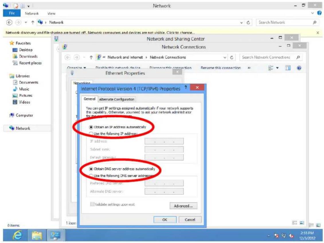Click the Forward arrow in Network window
Viewport: 324px width, 243px height.
pyautogui.click(x=18, y=22)
